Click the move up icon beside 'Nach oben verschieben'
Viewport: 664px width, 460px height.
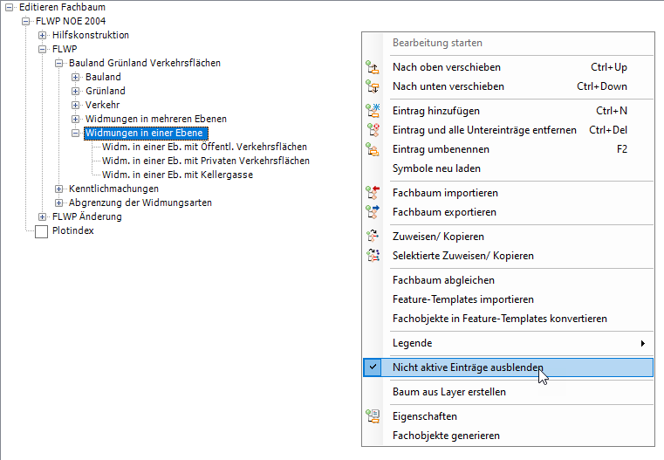[x=373, y=67]
